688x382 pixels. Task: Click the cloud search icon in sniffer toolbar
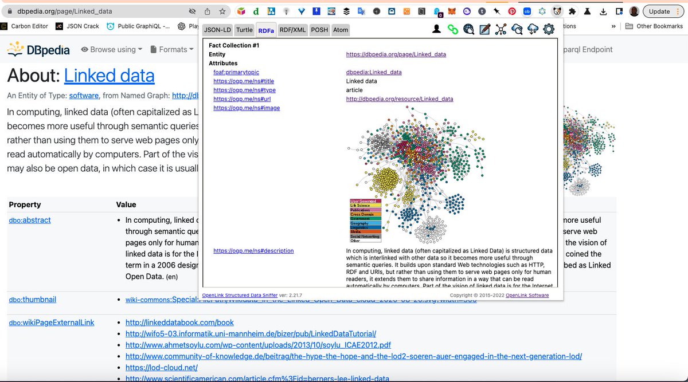click(517, 29)
